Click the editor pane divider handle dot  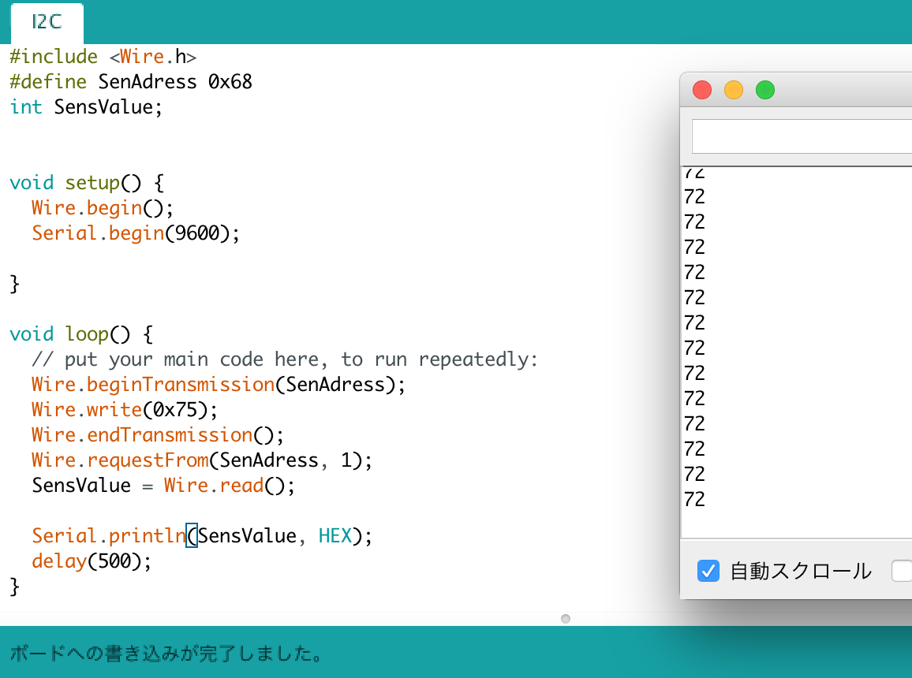point(566,619)
